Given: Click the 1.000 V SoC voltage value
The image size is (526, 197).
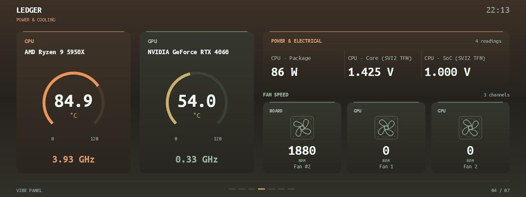Looking at the screenshot, I should click(448, 72).
